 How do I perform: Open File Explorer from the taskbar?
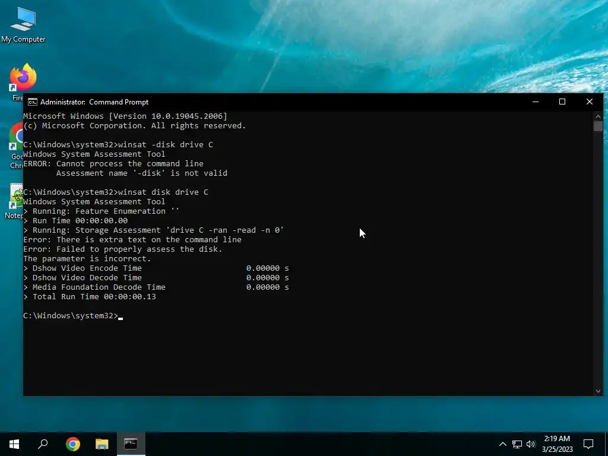tap(102, 444)
